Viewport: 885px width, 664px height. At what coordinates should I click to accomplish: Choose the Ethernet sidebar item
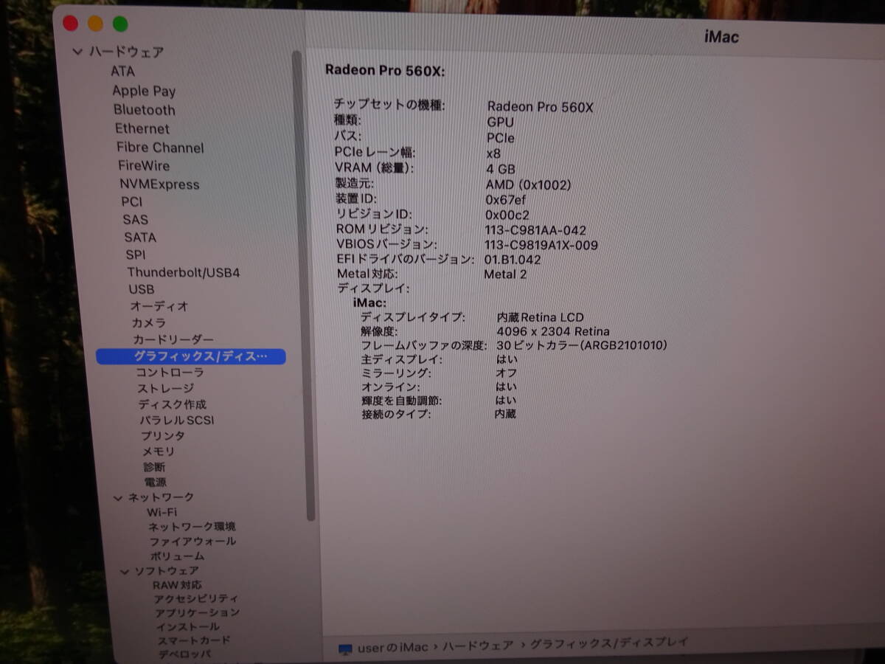(142, 128)
